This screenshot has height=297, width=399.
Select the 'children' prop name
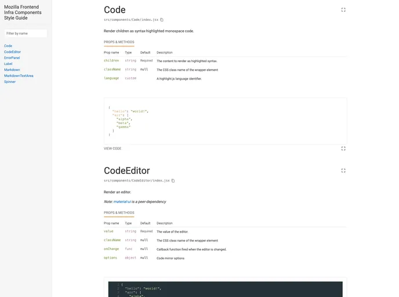click(111, 60)
